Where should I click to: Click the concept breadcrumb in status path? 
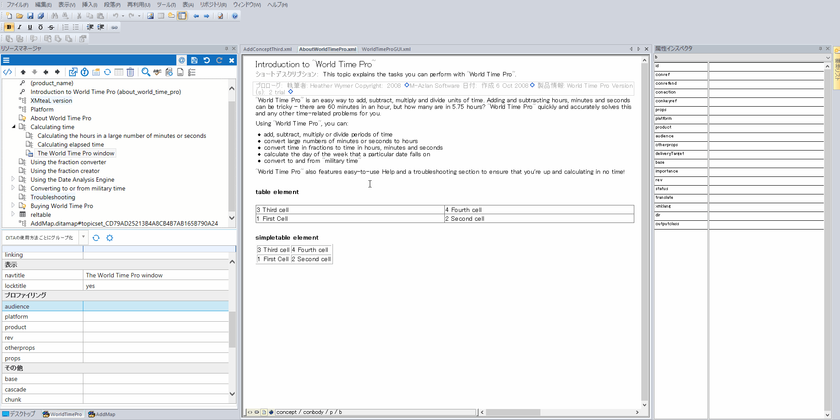[286, 412]
